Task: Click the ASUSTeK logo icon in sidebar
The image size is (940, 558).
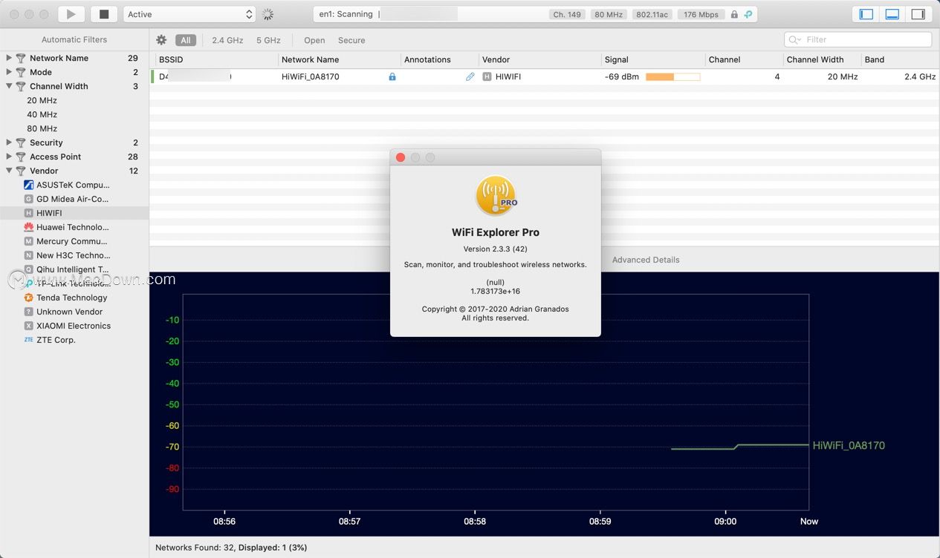Action: click(x=29, y=185)
